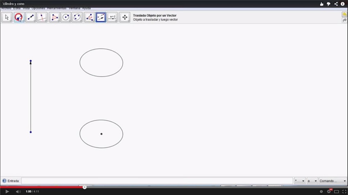The image size is (348, 195).
Task: Open the Comando dropdown list
Action: click(333, 181)
